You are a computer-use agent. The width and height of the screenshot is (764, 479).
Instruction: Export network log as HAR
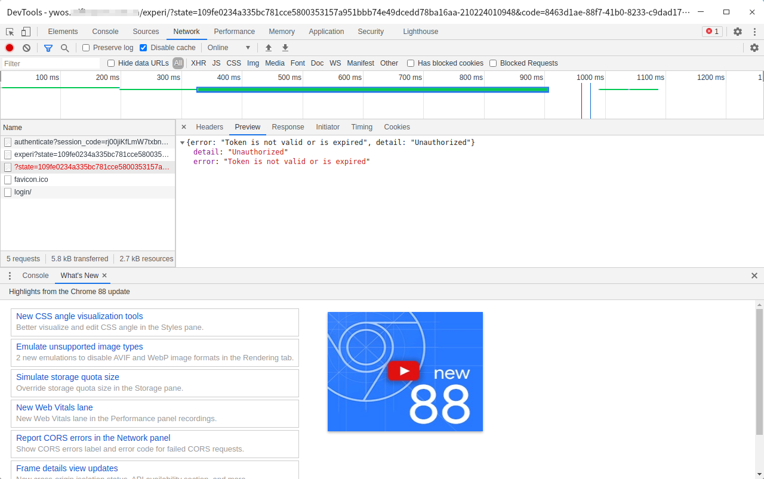tap(285, 47)
